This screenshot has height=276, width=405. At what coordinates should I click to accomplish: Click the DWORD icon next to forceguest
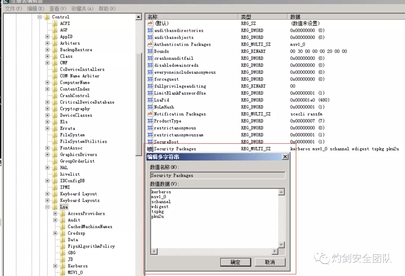[x=151, y=79]
